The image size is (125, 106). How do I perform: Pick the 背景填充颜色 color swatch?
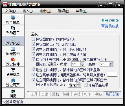[112, 74]
